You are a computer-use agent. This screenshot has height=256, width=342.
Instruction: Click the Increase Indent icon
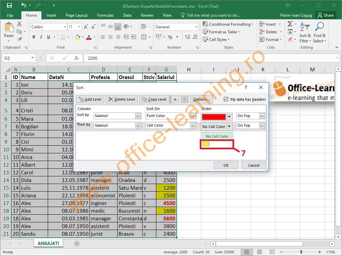134,37
